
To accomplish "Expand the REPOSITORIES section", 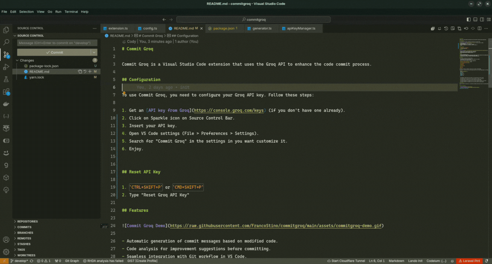I will coord(27,222).
